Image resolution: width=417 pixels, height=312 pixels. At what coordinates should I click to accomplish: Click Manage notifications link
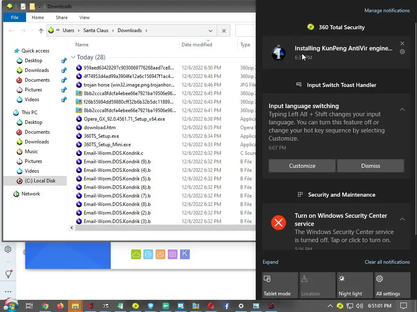click(x=387, y=11)
